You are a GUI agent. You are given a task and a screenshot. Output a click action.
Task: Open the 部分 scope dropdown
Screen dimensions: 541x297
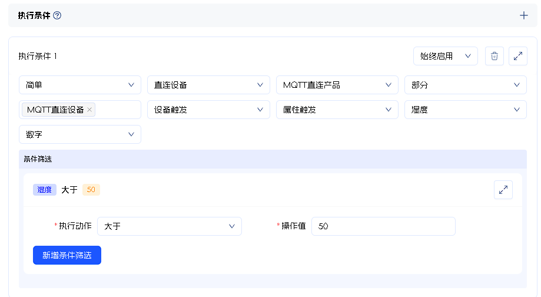click(x=465, y=85)
